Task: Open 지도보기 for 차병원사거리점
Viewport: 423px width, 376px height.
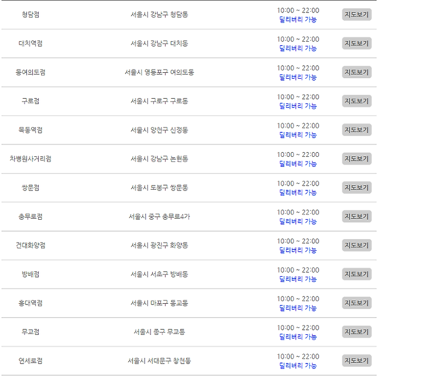Action: (x=357, y=159)
